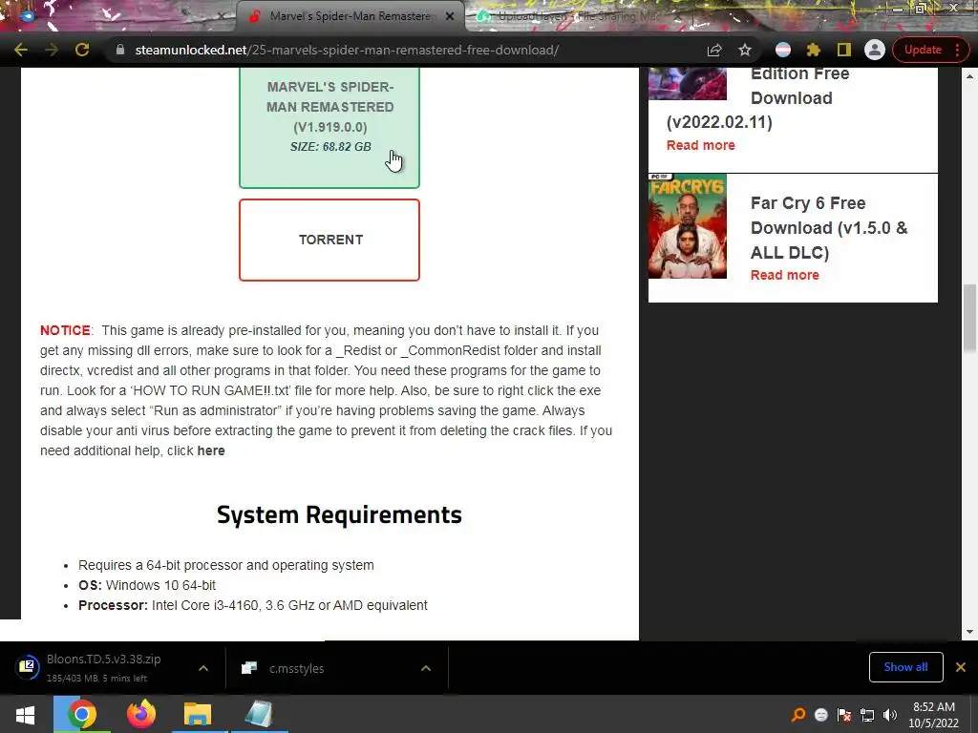The width and height of the screenshot is (978, 733).
Task: Click the green Marvel's Spider-Man Remastered download box
Action: point(330,127)
